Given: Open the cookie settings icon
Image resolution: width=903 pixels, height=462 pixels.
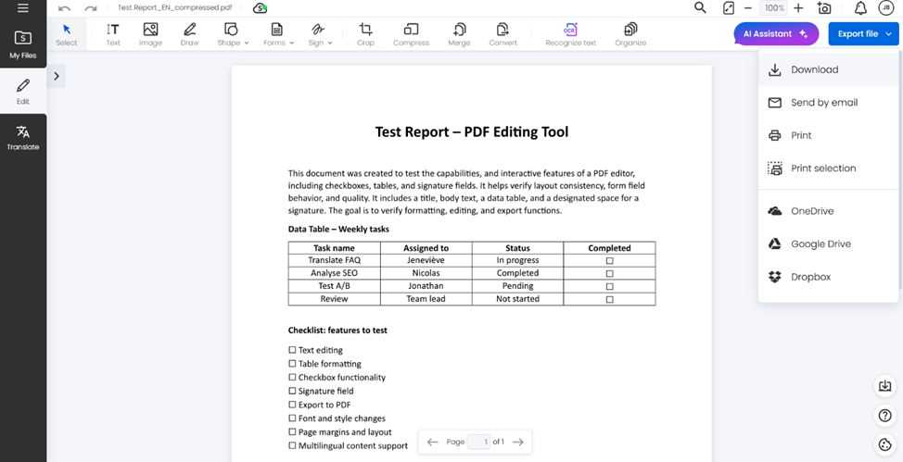Looking at the screenshot, I should click(x=884, y=444).
